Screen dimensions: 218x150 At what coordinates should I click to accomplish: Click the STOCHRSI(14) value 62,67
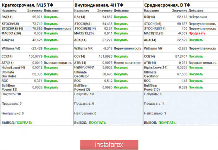pos(108,28)
